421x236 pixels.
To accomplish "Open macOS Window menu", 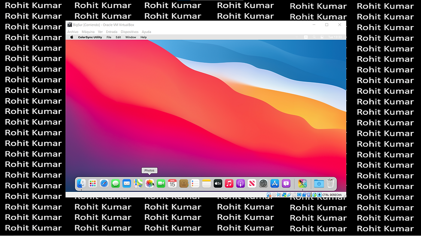I will tap(131, 37).
